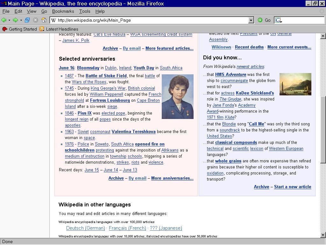This screenshot has height=245, width=326.
Task: Open HMS Adventure article link
Action: tap(230, 74)
